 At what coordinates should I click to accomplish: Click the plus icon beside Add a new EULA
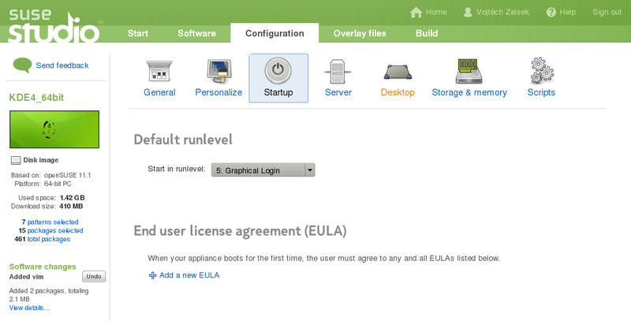tap(152, 275)
